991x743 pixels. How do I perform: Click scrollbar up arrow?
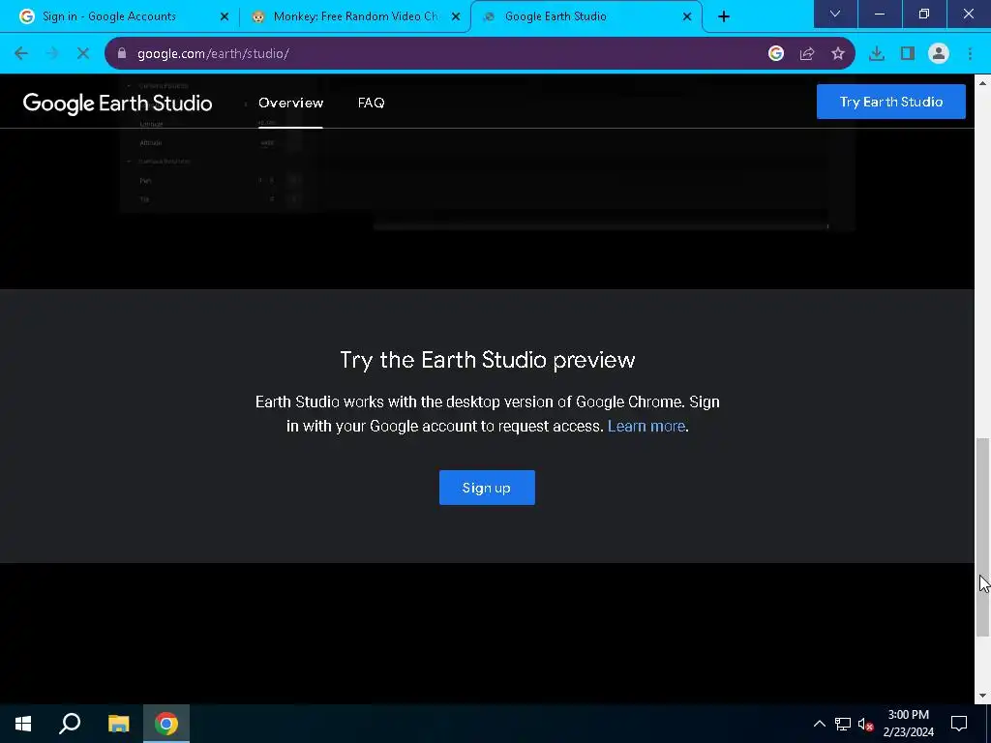click(982, 83)
